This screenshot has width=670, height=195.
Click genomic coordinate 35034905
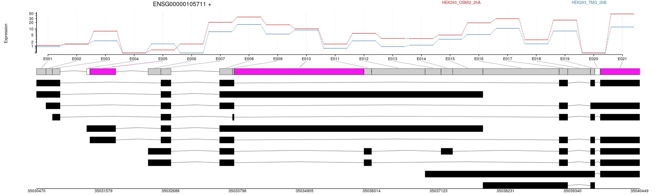click(305, 191)
